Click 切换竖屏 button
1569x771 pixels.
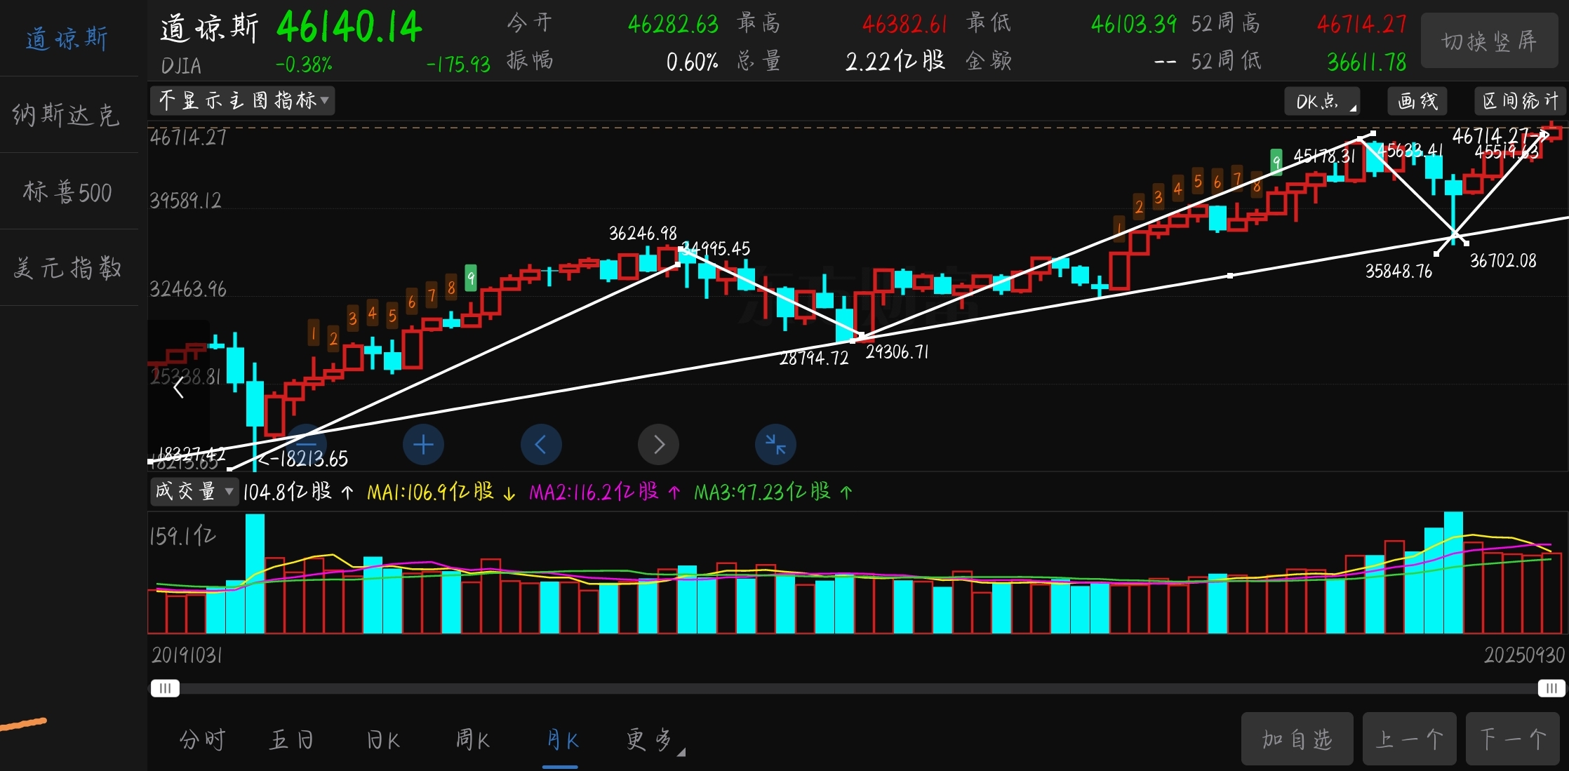pos(1489,41)
